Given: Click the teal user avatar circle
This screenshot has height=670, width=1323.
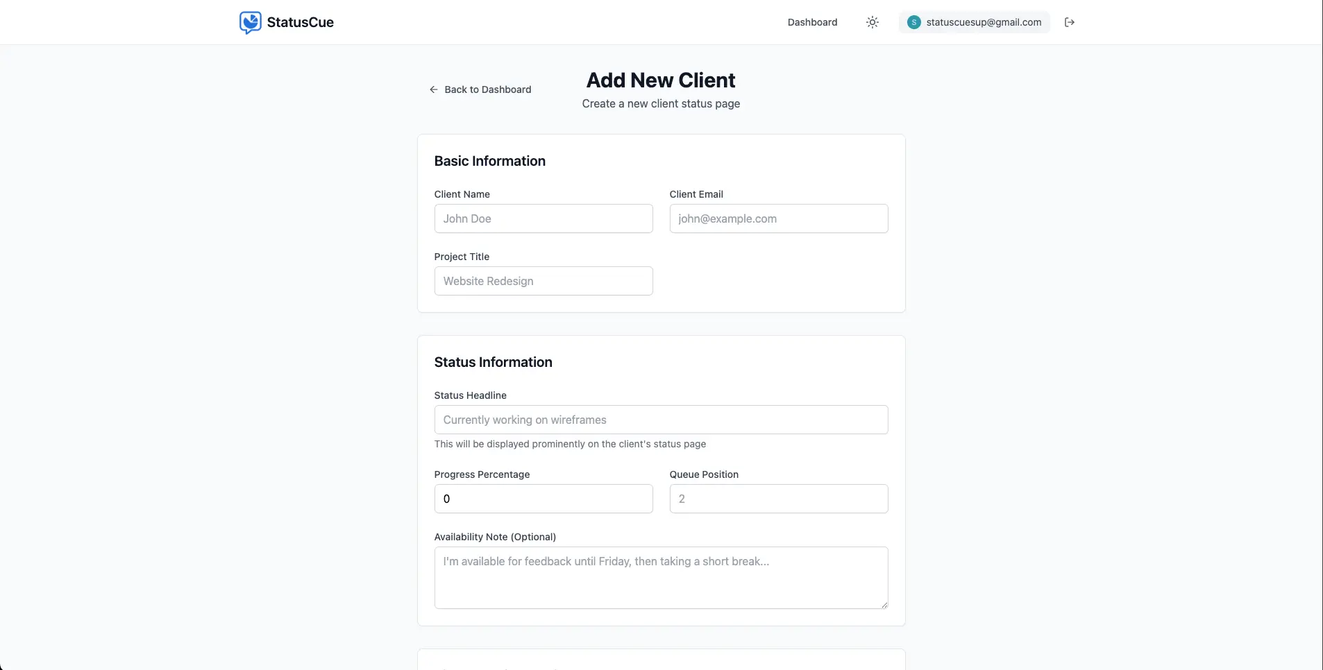Looking at the screenshot, I should pyautogui.click(x=914, y=22).
